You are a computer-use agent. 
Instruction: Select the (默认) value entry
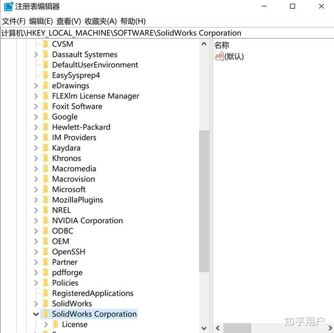234,57
